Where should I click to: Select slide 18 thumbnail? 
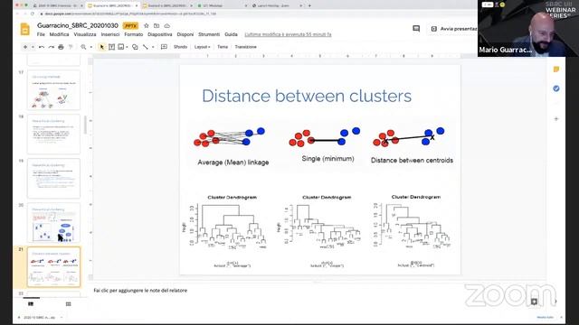click(x=53, y=135)
